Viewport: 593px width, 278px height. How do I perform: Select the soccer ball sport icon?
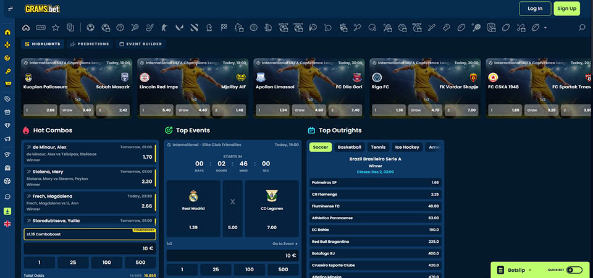(x=90, y=28)
